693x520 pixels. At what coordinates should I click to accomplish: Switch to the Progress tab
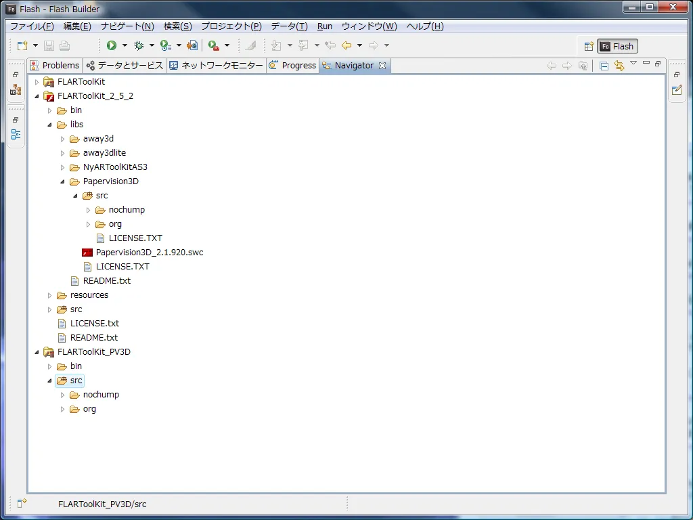coord(292,66)
